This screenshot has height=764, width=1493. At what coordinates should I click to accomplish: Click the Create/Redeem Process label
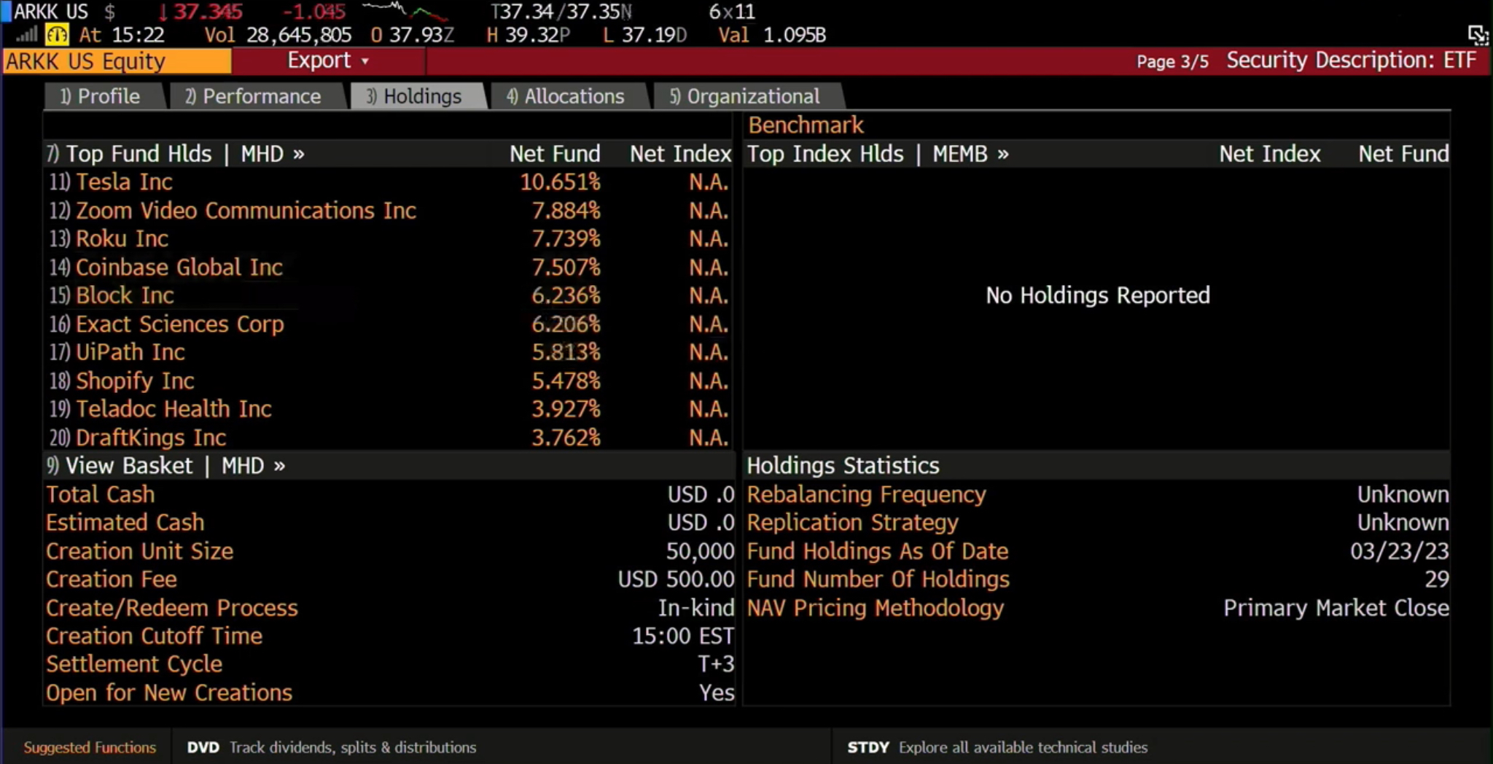pos(171,608)
